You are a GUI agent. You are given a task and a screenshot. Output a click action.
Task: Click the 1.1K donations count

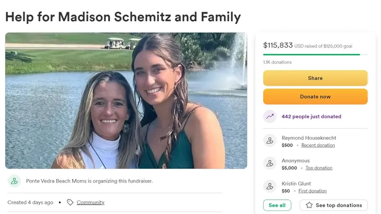tap(277, 62)
